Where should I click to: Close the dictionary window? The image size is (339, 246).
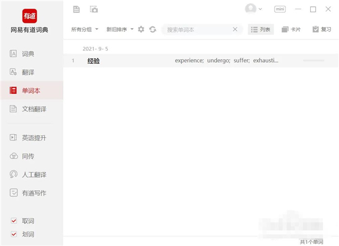[328, 9]
